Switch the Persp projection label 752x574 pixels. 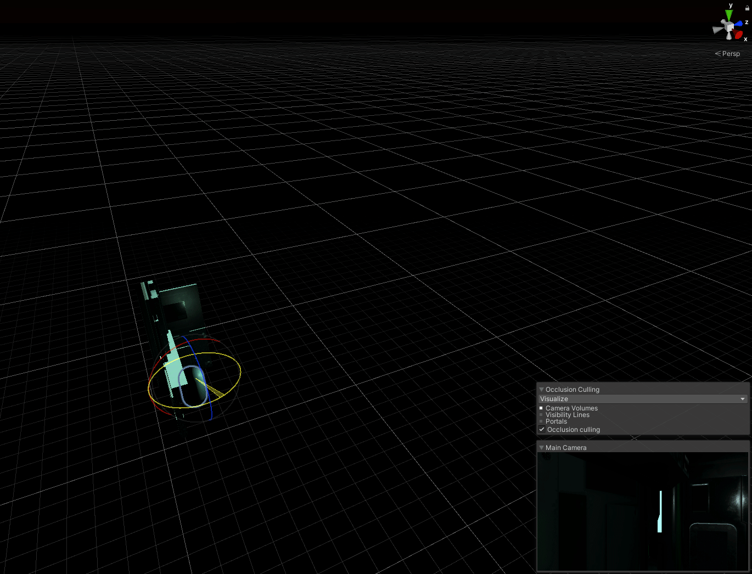[727, 54]
